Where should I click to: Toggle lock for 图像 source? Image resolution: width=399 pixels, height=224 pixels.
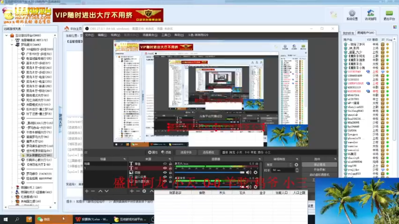(x=170, y=172)
